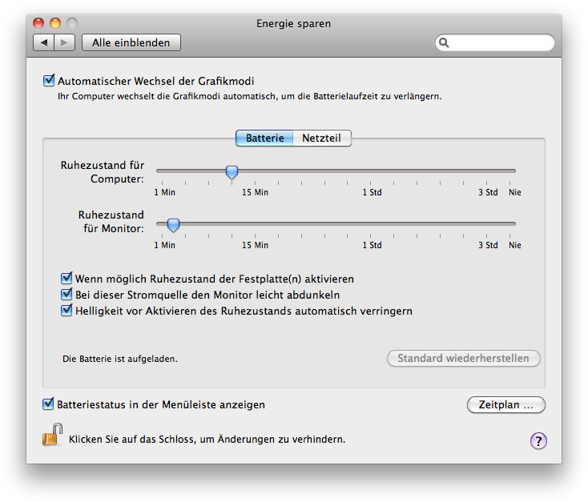Switch to the Netzteil tab

(x=322, y=138)
